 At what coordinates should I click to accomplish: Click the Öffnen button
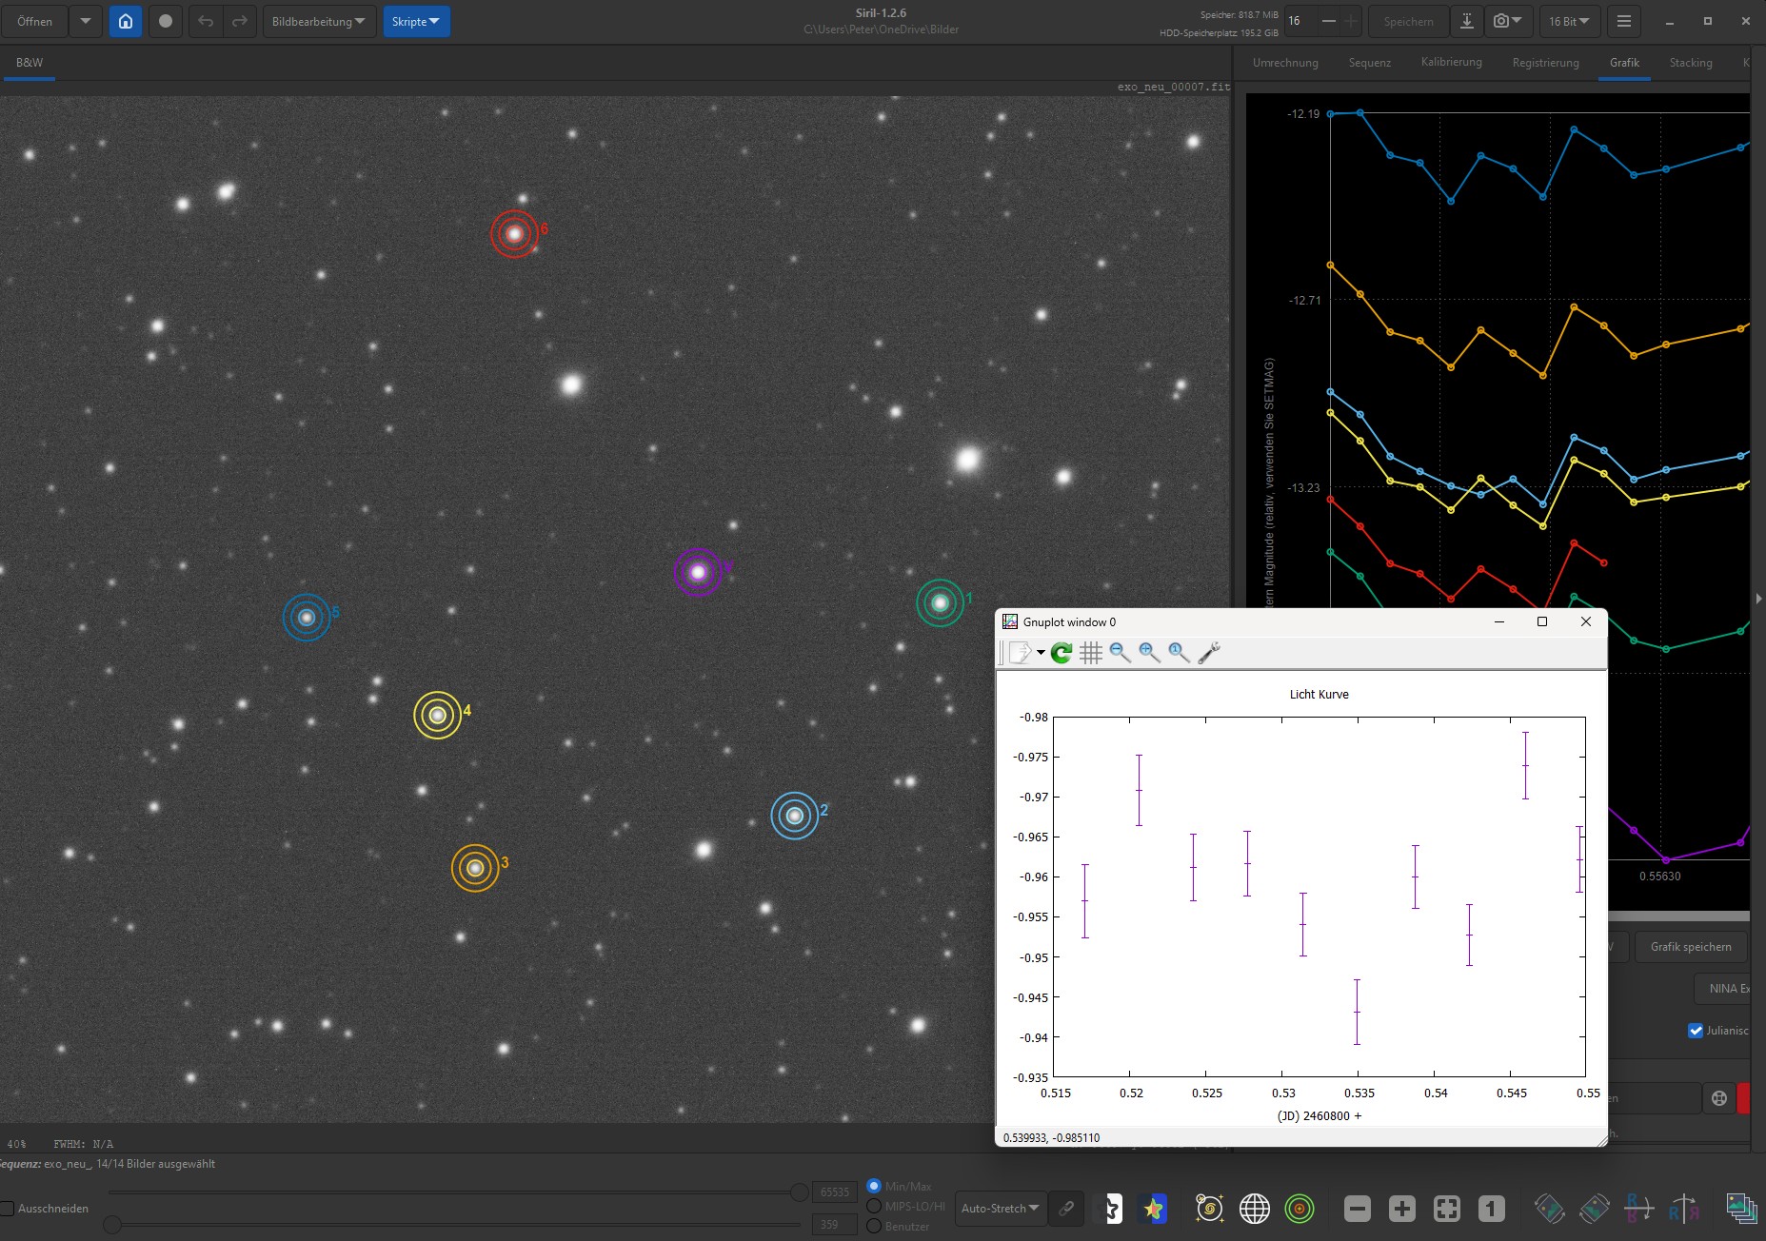tap(34, 21)
